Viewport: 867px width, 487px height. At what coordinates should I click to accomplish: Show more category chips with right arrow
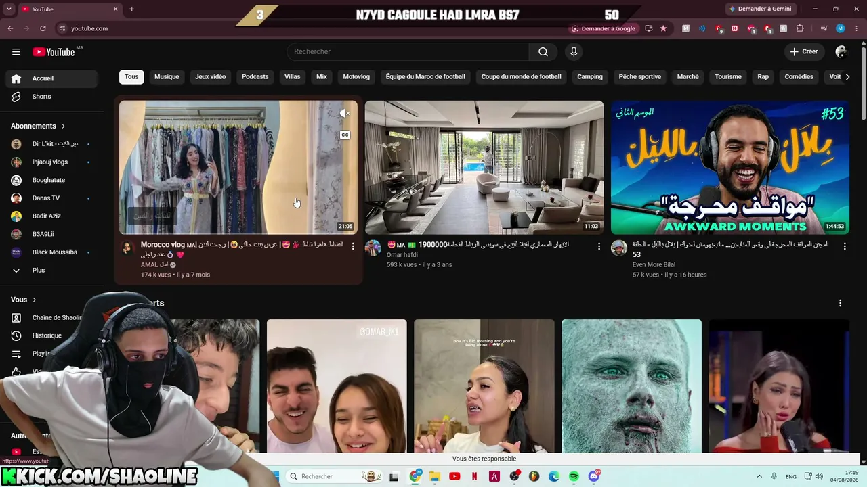[847, 77]
